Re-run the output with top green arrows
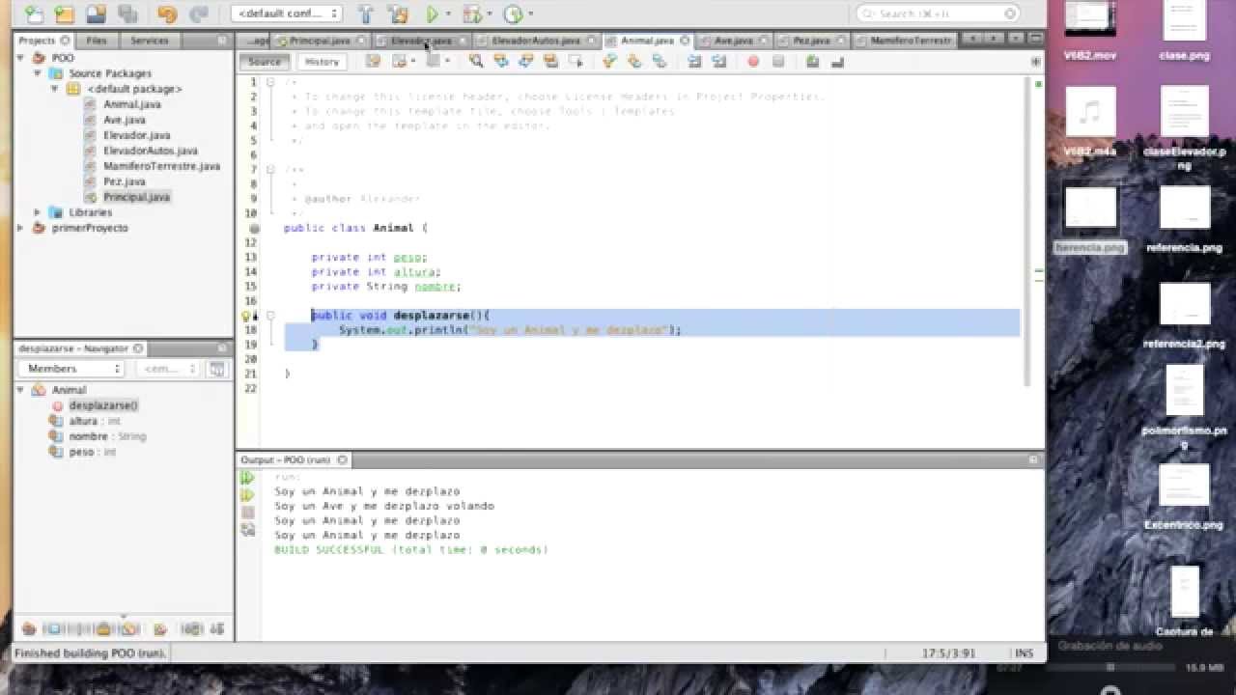This screenshot has width=1236, height=695. coord(247,477)
